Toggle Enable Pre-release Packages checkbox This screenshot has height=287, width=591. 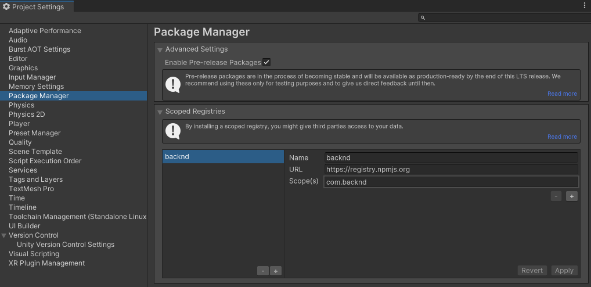(x=266, y=62)
